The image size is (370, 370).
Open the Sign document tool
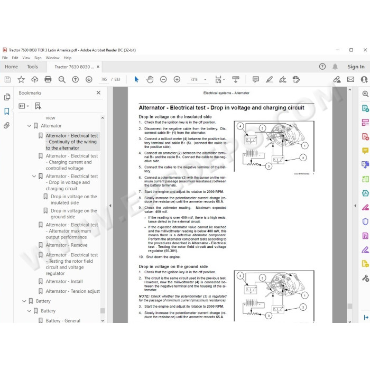282,79
